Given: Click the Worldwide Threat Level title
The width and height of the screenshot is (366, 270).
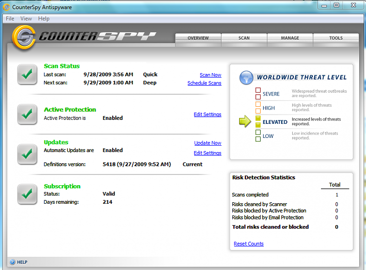Looking at the screenshot, I should pyautogui.click(x=302, y=77).
